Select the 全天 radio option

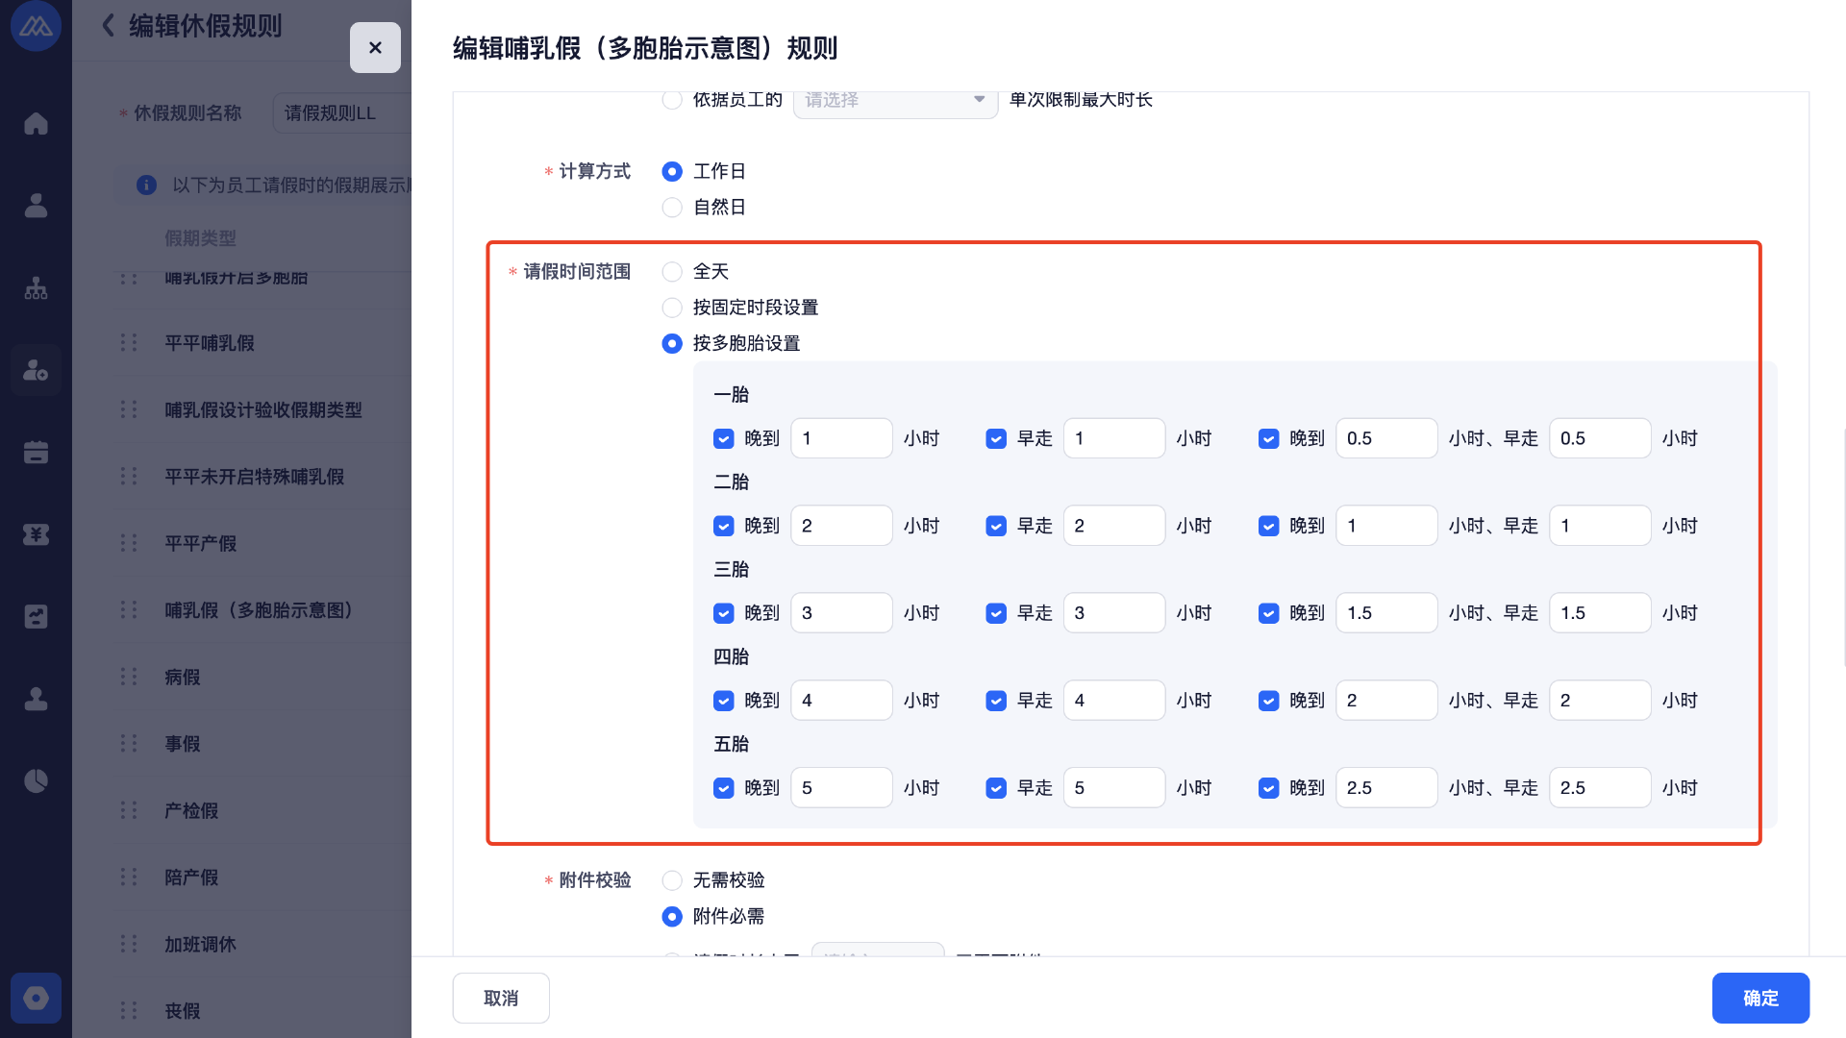coord(672,272)
